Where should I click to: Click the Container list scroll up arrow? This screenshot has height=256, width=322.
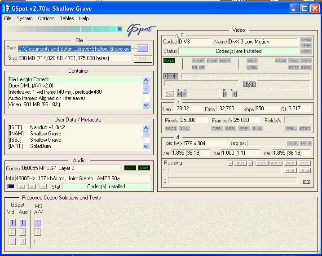146,80
